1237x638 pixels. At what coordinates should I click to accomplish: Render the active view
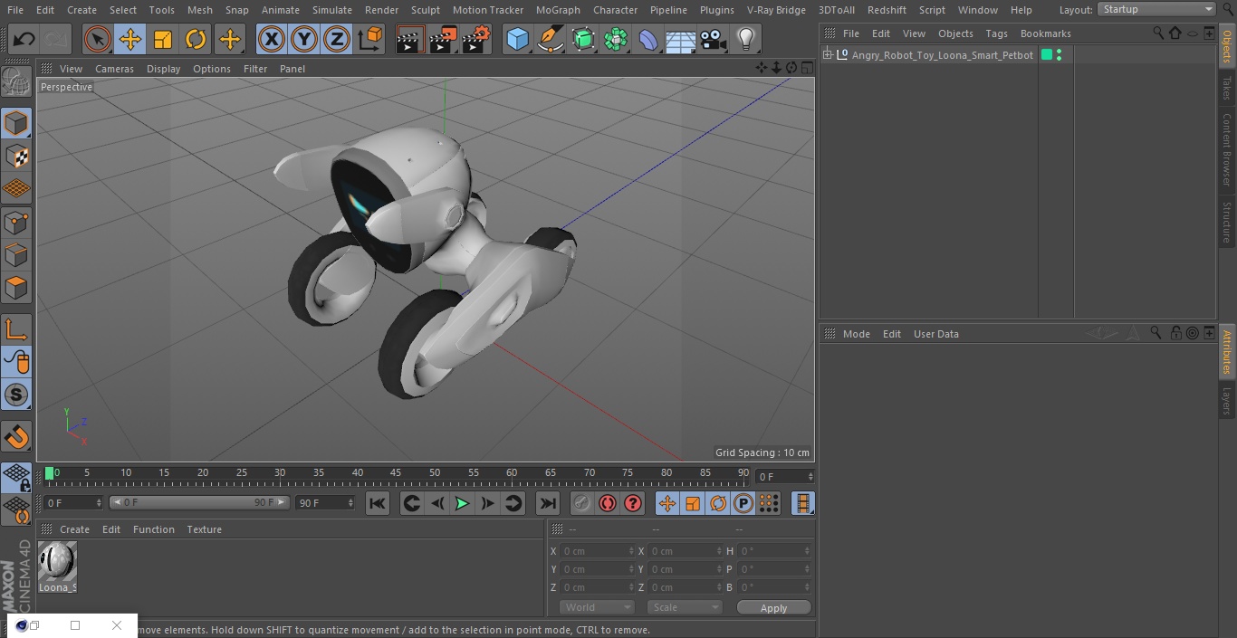pyautogui.click(x=410, y=39)
